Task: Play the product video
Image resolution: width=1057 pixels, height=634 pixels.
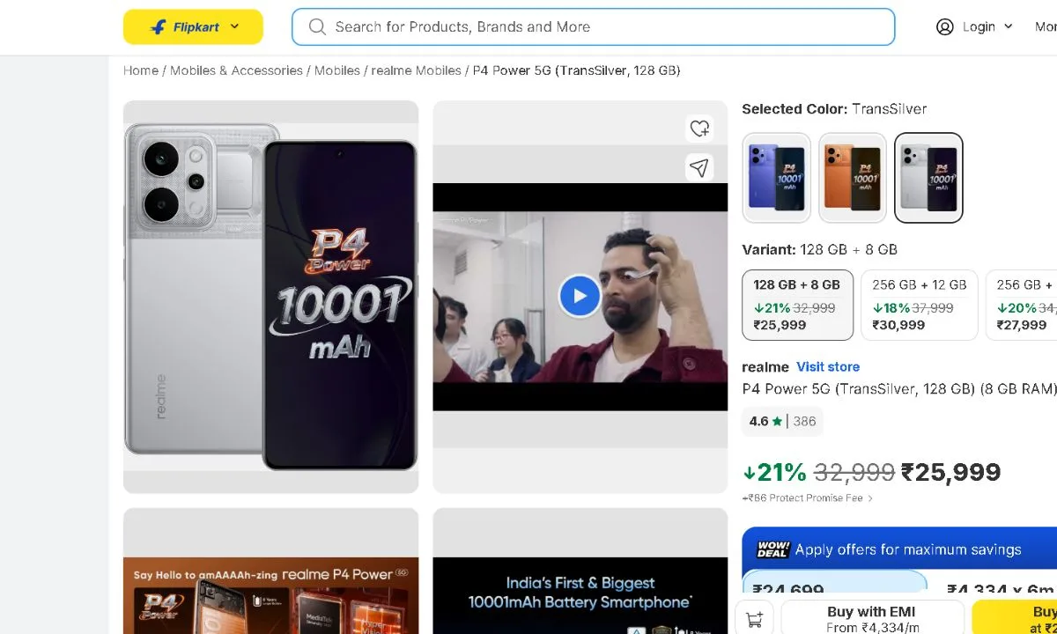Action: [x=579, y=295]
